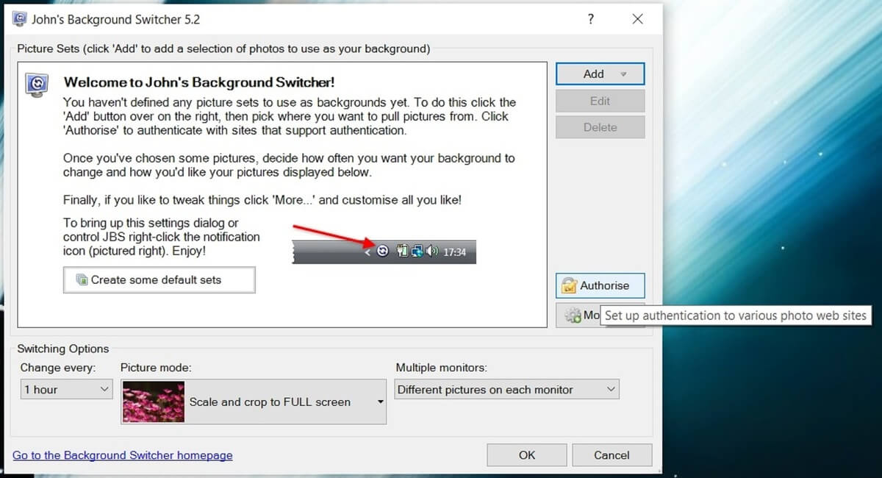This screenshot has width=882, height=478.
Task: Open the 'Change every' dropdown showing 1 hour
Action: click(66, 390)
